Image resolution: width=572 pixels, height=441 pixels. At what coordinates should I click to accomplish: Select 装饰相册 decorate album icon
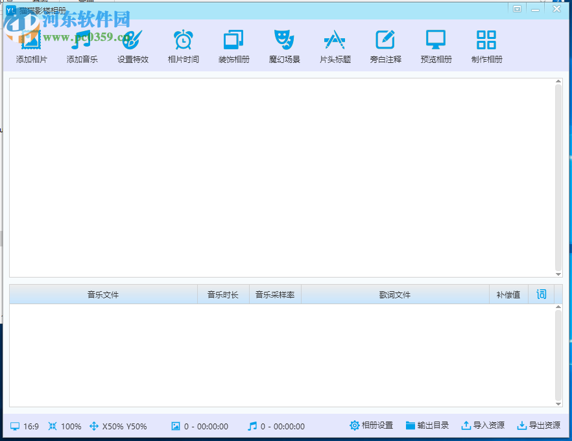(x=233, y=40)
